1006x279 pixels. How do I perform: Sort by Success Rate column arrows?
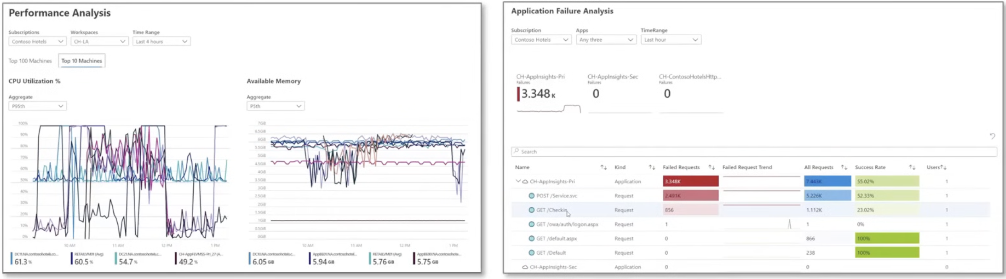[x=912, y=167]
